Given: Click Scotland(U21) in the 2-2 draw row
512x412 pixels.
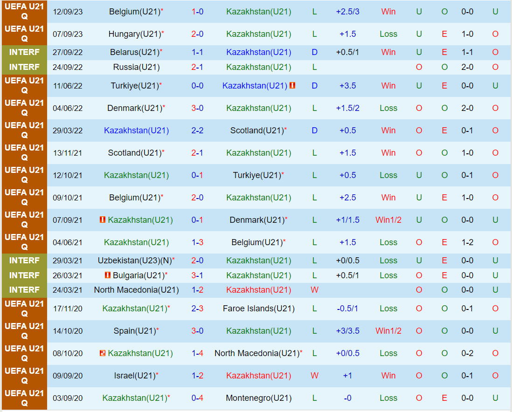Looking at the screenshot, I should coord(256,130).
